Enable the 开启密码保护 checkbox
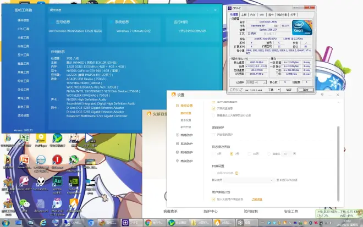 click(x=213, y=134)
